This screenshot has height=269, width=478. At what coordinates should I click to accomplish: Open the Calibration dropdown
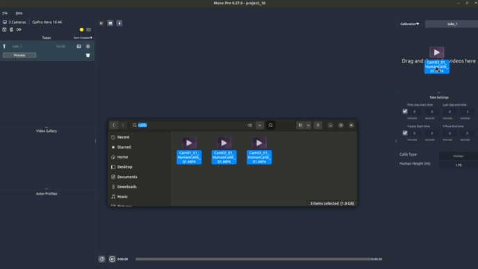tap(410, 24)
